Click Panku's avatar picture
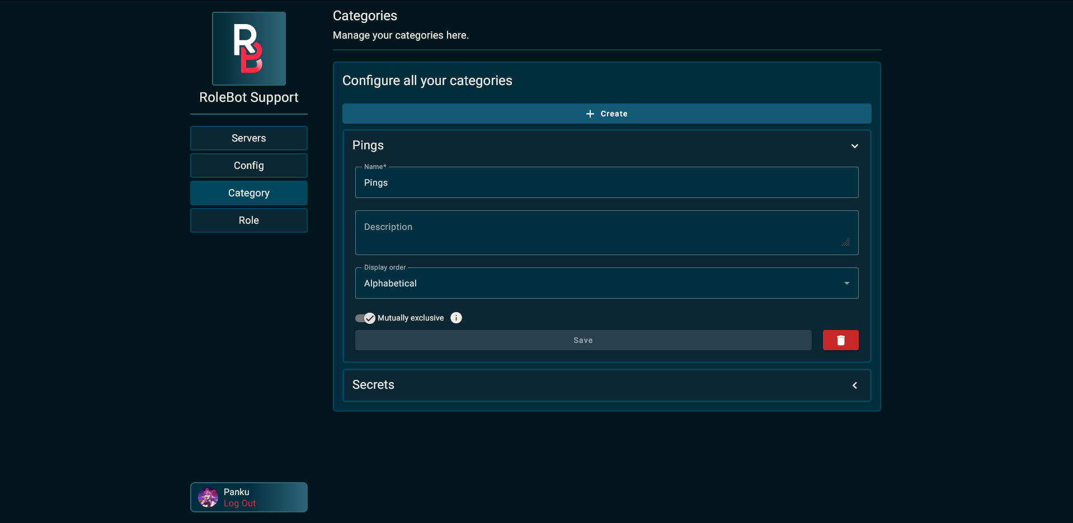Screen dimensions: 1073x523 pos(208,497)
